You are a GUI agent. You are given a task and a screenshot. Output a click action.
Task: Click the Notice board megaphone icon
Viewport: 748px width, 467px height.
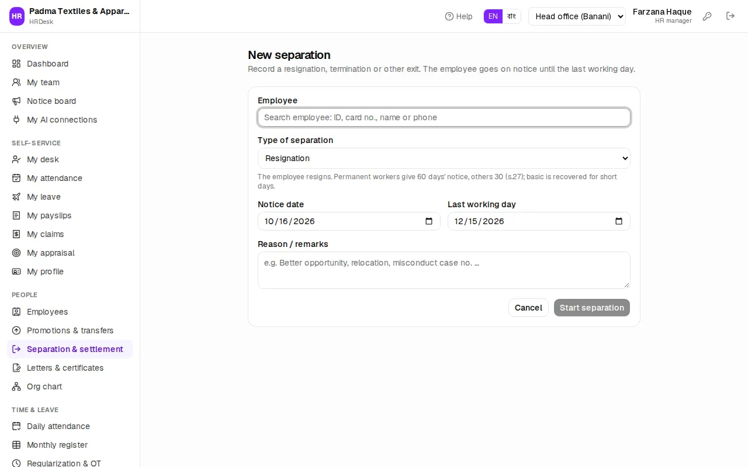coord(16,101)
